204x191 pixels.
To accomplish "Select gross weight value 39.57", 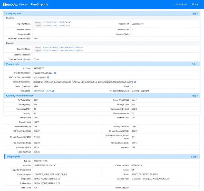I will point(134,100).
